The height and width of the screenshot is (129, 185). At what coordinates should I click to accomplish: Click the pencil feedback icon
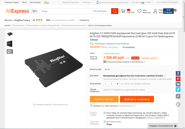coord(178,96)
